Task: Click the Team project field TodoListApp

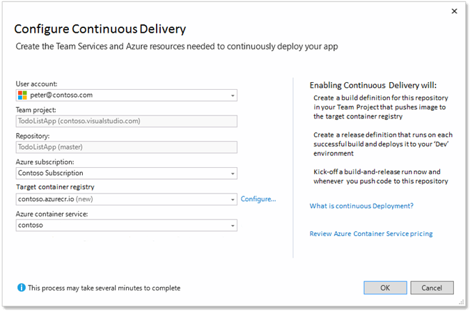Action: [127, 121]
